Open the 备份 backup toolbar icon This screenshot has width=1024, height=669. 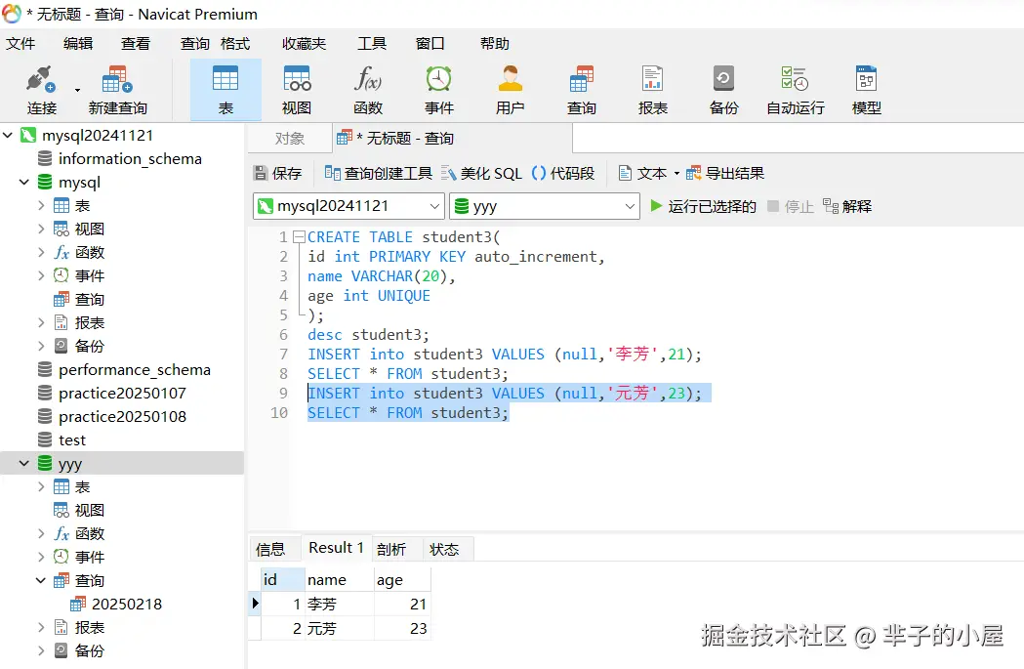pos(723,90)
